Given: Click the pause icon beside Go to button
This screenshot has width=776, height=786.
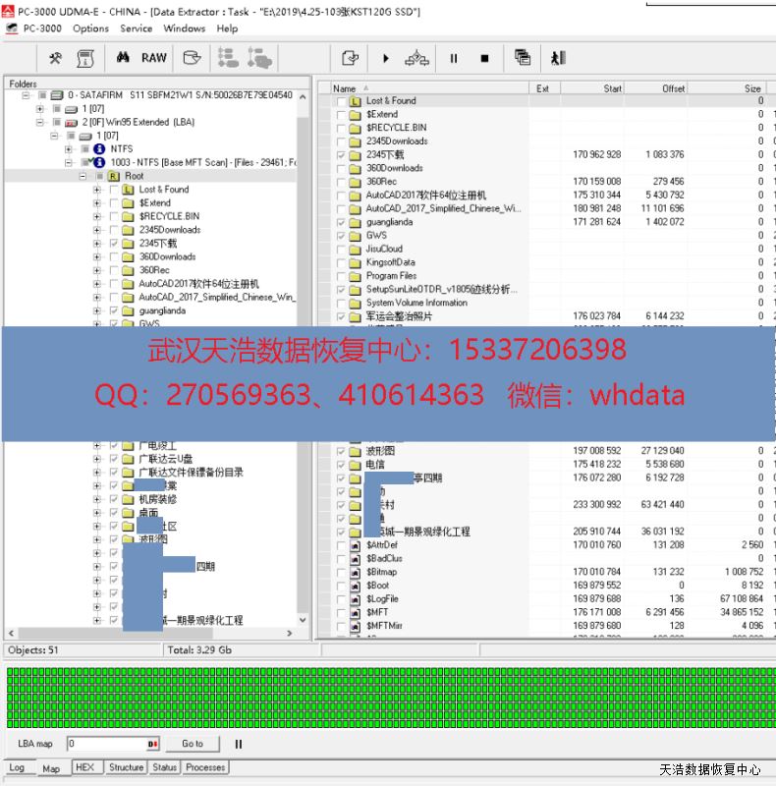Looking at the screenshot, I should 238,745.
